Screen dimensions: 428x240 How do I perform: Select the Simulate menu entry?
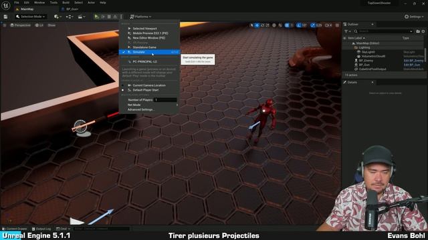click(x=149, y=52)
